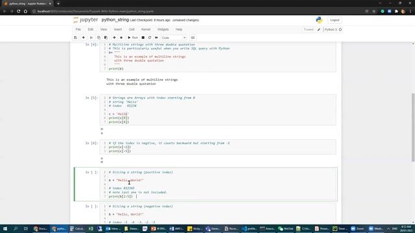Open the Kernel menu

(146, 29)
